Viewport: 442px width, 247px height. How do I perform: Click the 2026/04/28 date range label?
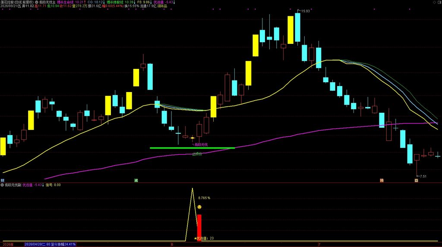[x=50, y=244]
